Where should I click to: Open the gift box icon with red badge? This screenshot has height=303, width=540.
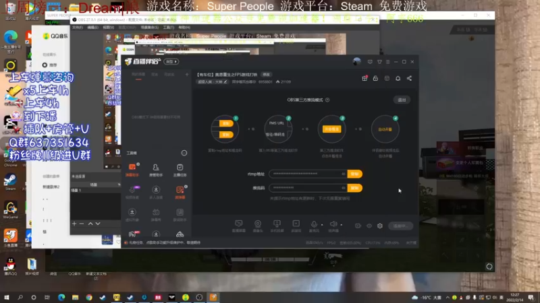364,78
